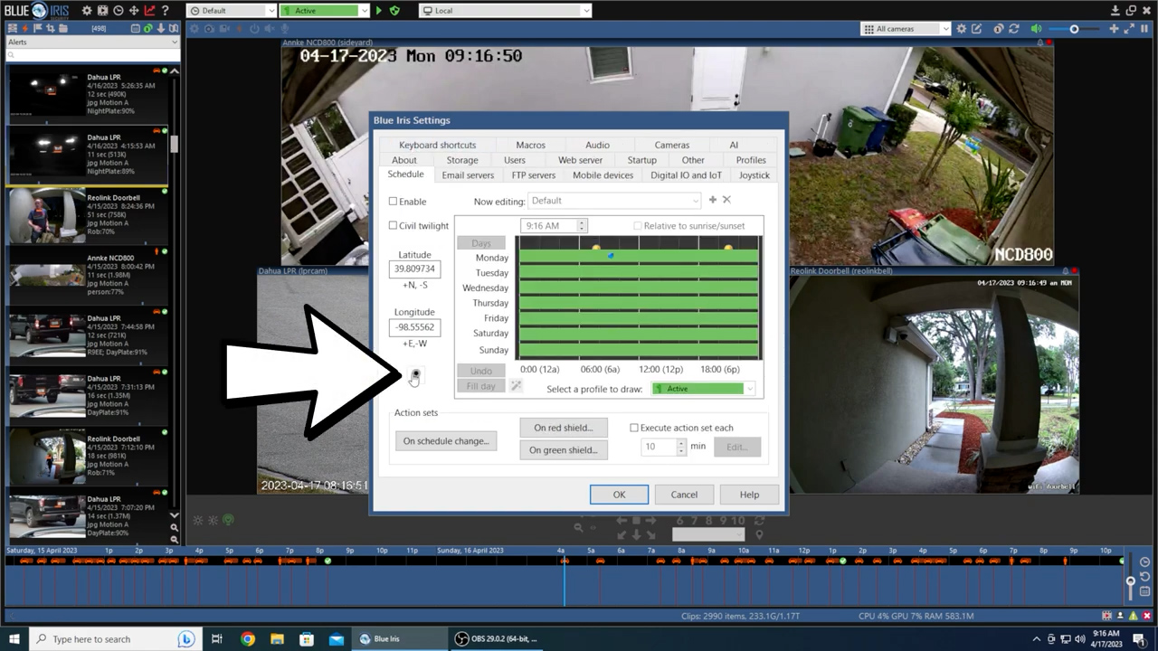The width and height of the screenshot is (1158, 651).
Task: Open the Default schedule dropdown in top bar
Action: [232, 11]
